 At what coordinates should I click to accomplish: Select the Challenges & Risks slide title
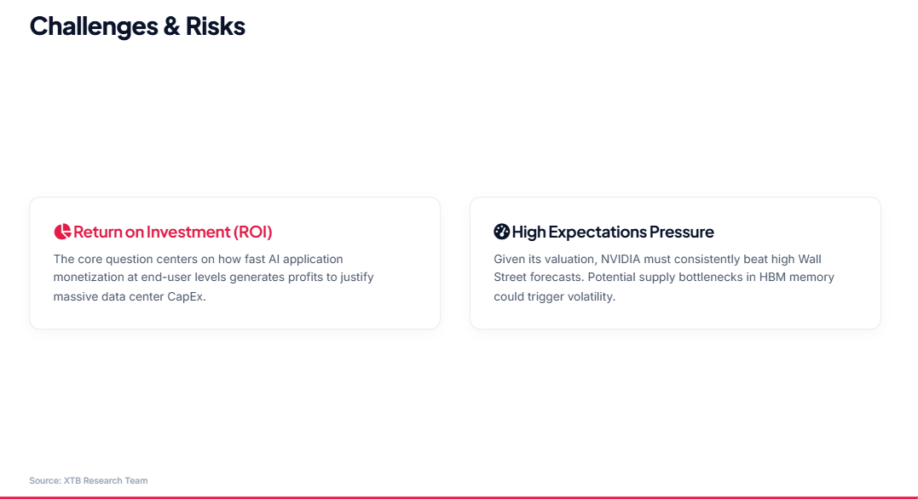[x=137, y=26]
